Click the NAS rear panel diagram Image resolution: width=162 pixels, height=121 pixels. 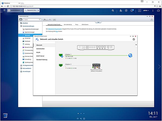(96, 48)
